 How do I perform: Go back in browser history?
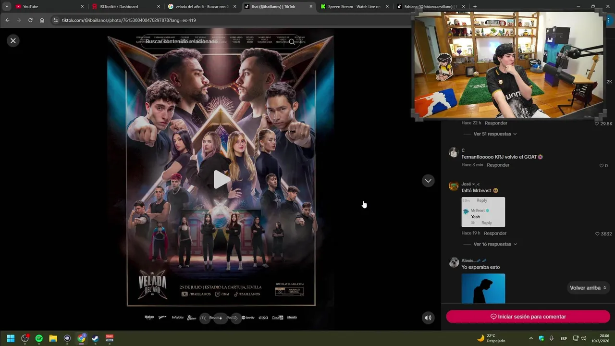coord(7,20)
